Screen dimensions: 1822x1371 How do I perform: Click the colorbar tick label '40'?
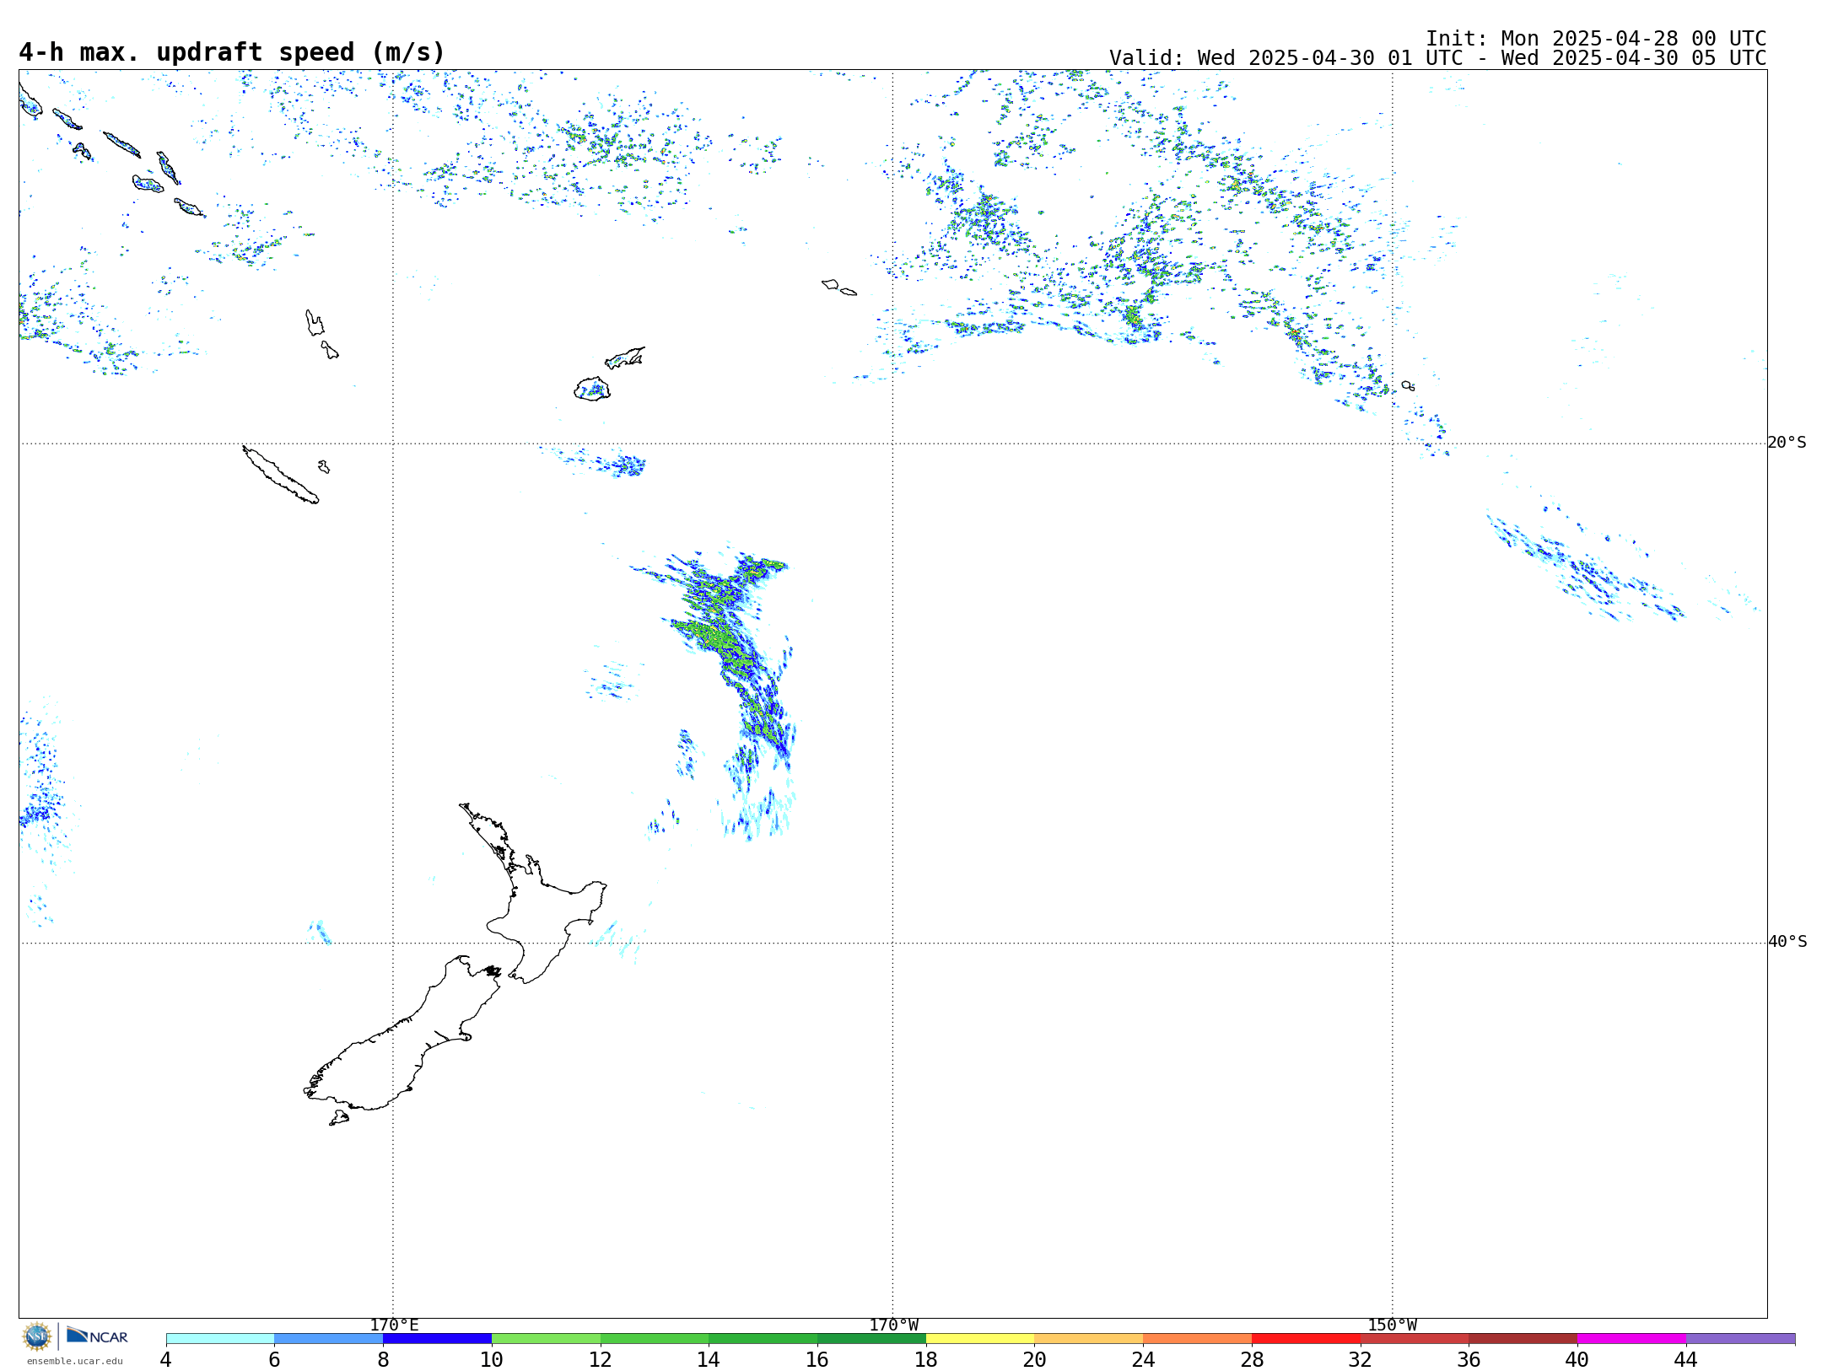click(1577, 1359)
